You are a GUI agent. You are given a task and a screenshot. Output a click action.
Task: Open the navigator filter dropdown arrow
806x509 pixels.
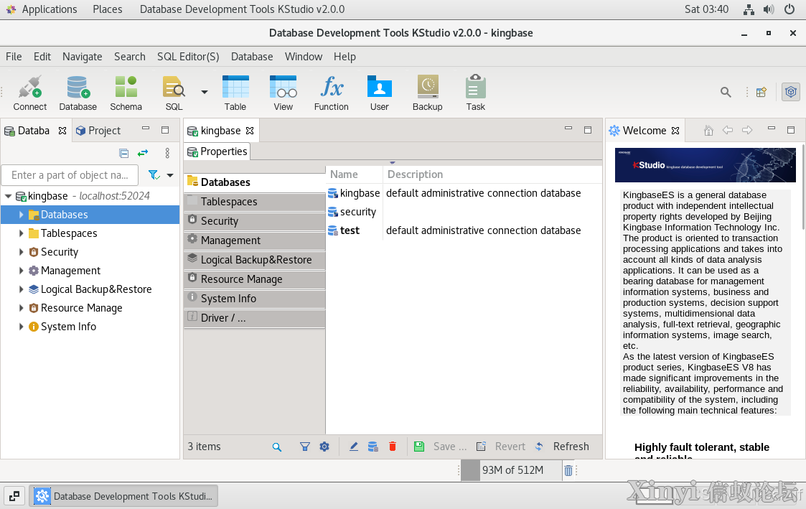(170, 175)
